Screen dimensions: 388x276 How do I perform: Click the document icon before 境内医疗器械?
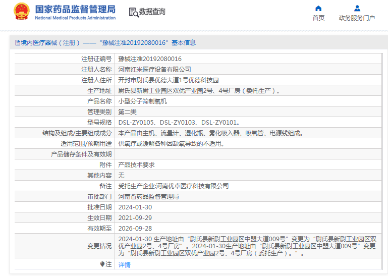click(18, 43)
